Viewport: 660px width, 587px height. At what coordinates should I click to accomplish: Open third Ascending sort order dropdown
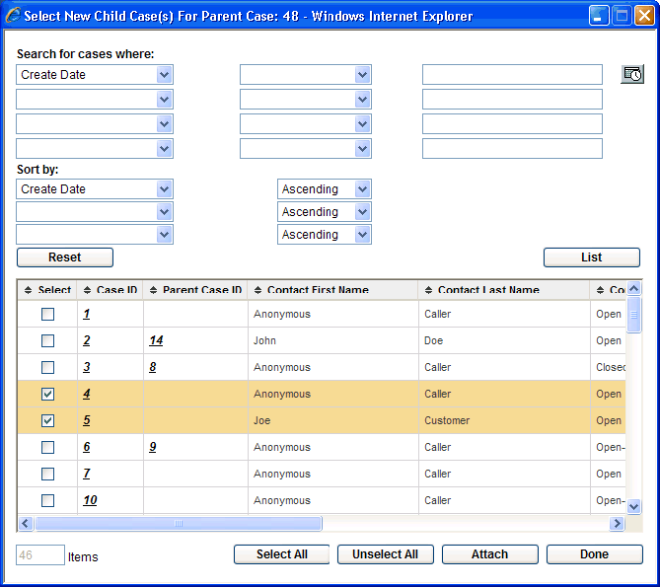(325, 235)
